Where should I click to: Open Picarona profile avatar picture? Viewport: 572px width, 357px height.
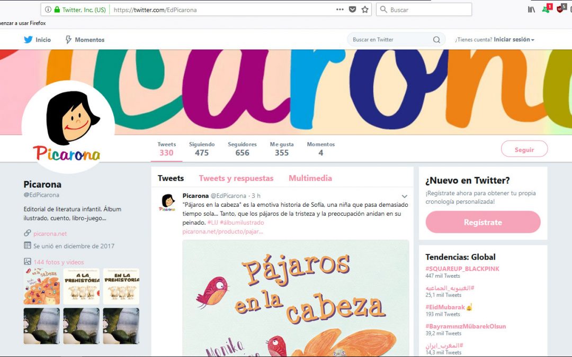pyautogui.click(x=68, y=127)
